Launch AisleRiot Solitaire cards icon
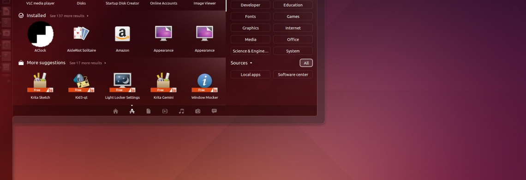This screenshot has width=526, height=180. click(81, 34)
